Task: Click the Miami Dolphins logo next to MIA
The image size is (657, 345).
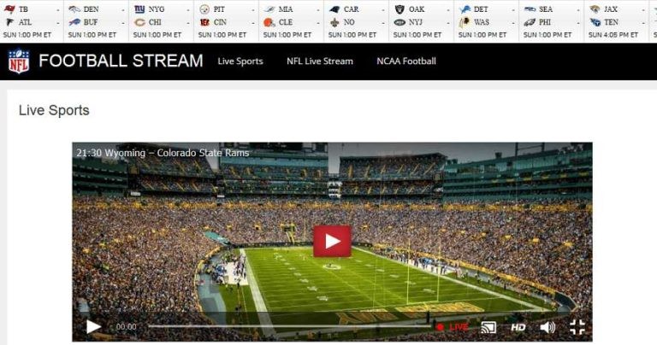Action: point(269,9)
